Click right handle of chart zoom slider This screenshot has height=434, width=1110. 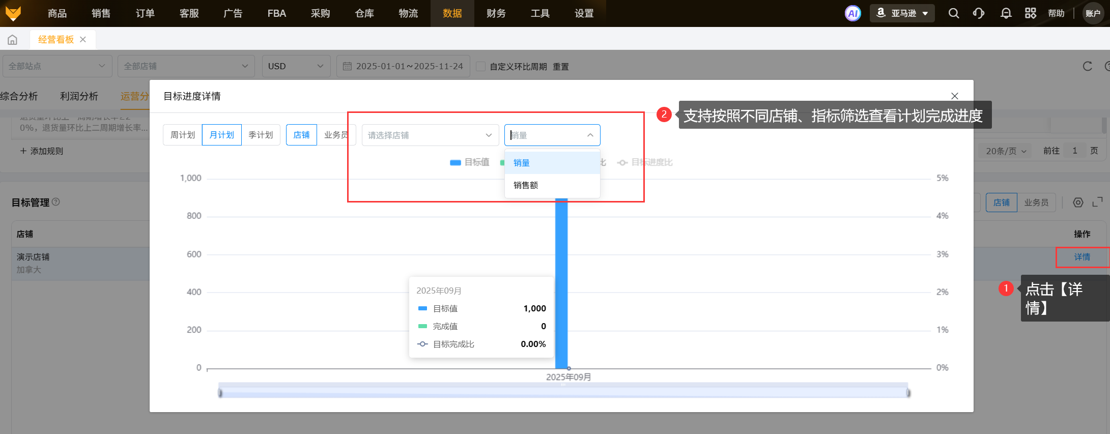(x=908, y=393)
